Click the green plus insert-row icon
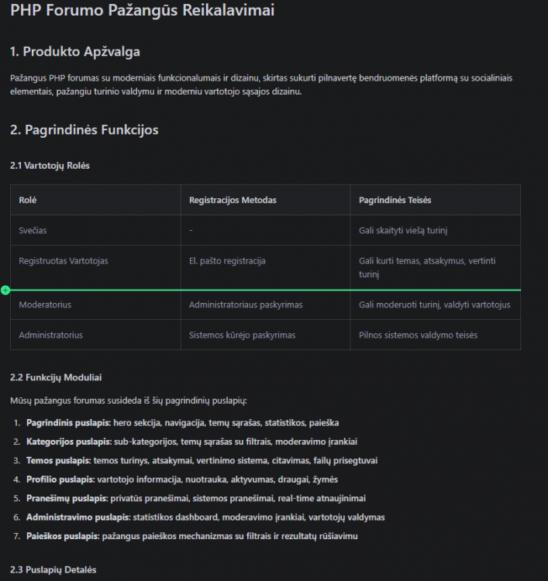548x581 pixels. [x=5, y=290]
